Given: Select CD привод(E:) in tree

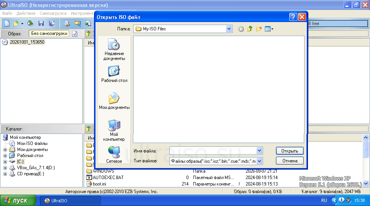Looking at the screenshot, I should [30, 174].
